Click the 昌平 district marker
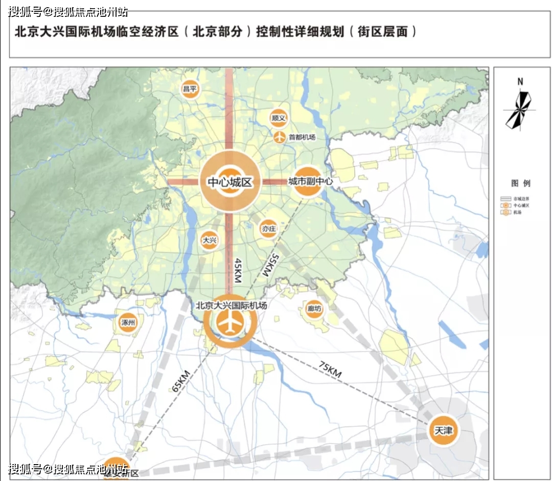The height and width of the screenshot is (481, 552). point(190,89)
